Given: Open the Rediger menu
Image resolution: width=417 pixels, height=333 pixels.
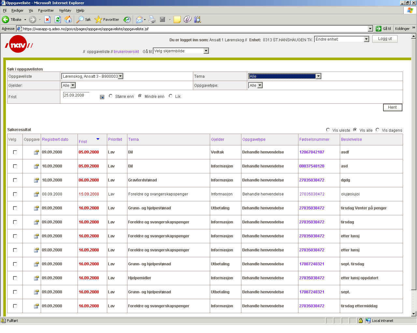Looking at the screenshot, I should click(x=17, y=10).
